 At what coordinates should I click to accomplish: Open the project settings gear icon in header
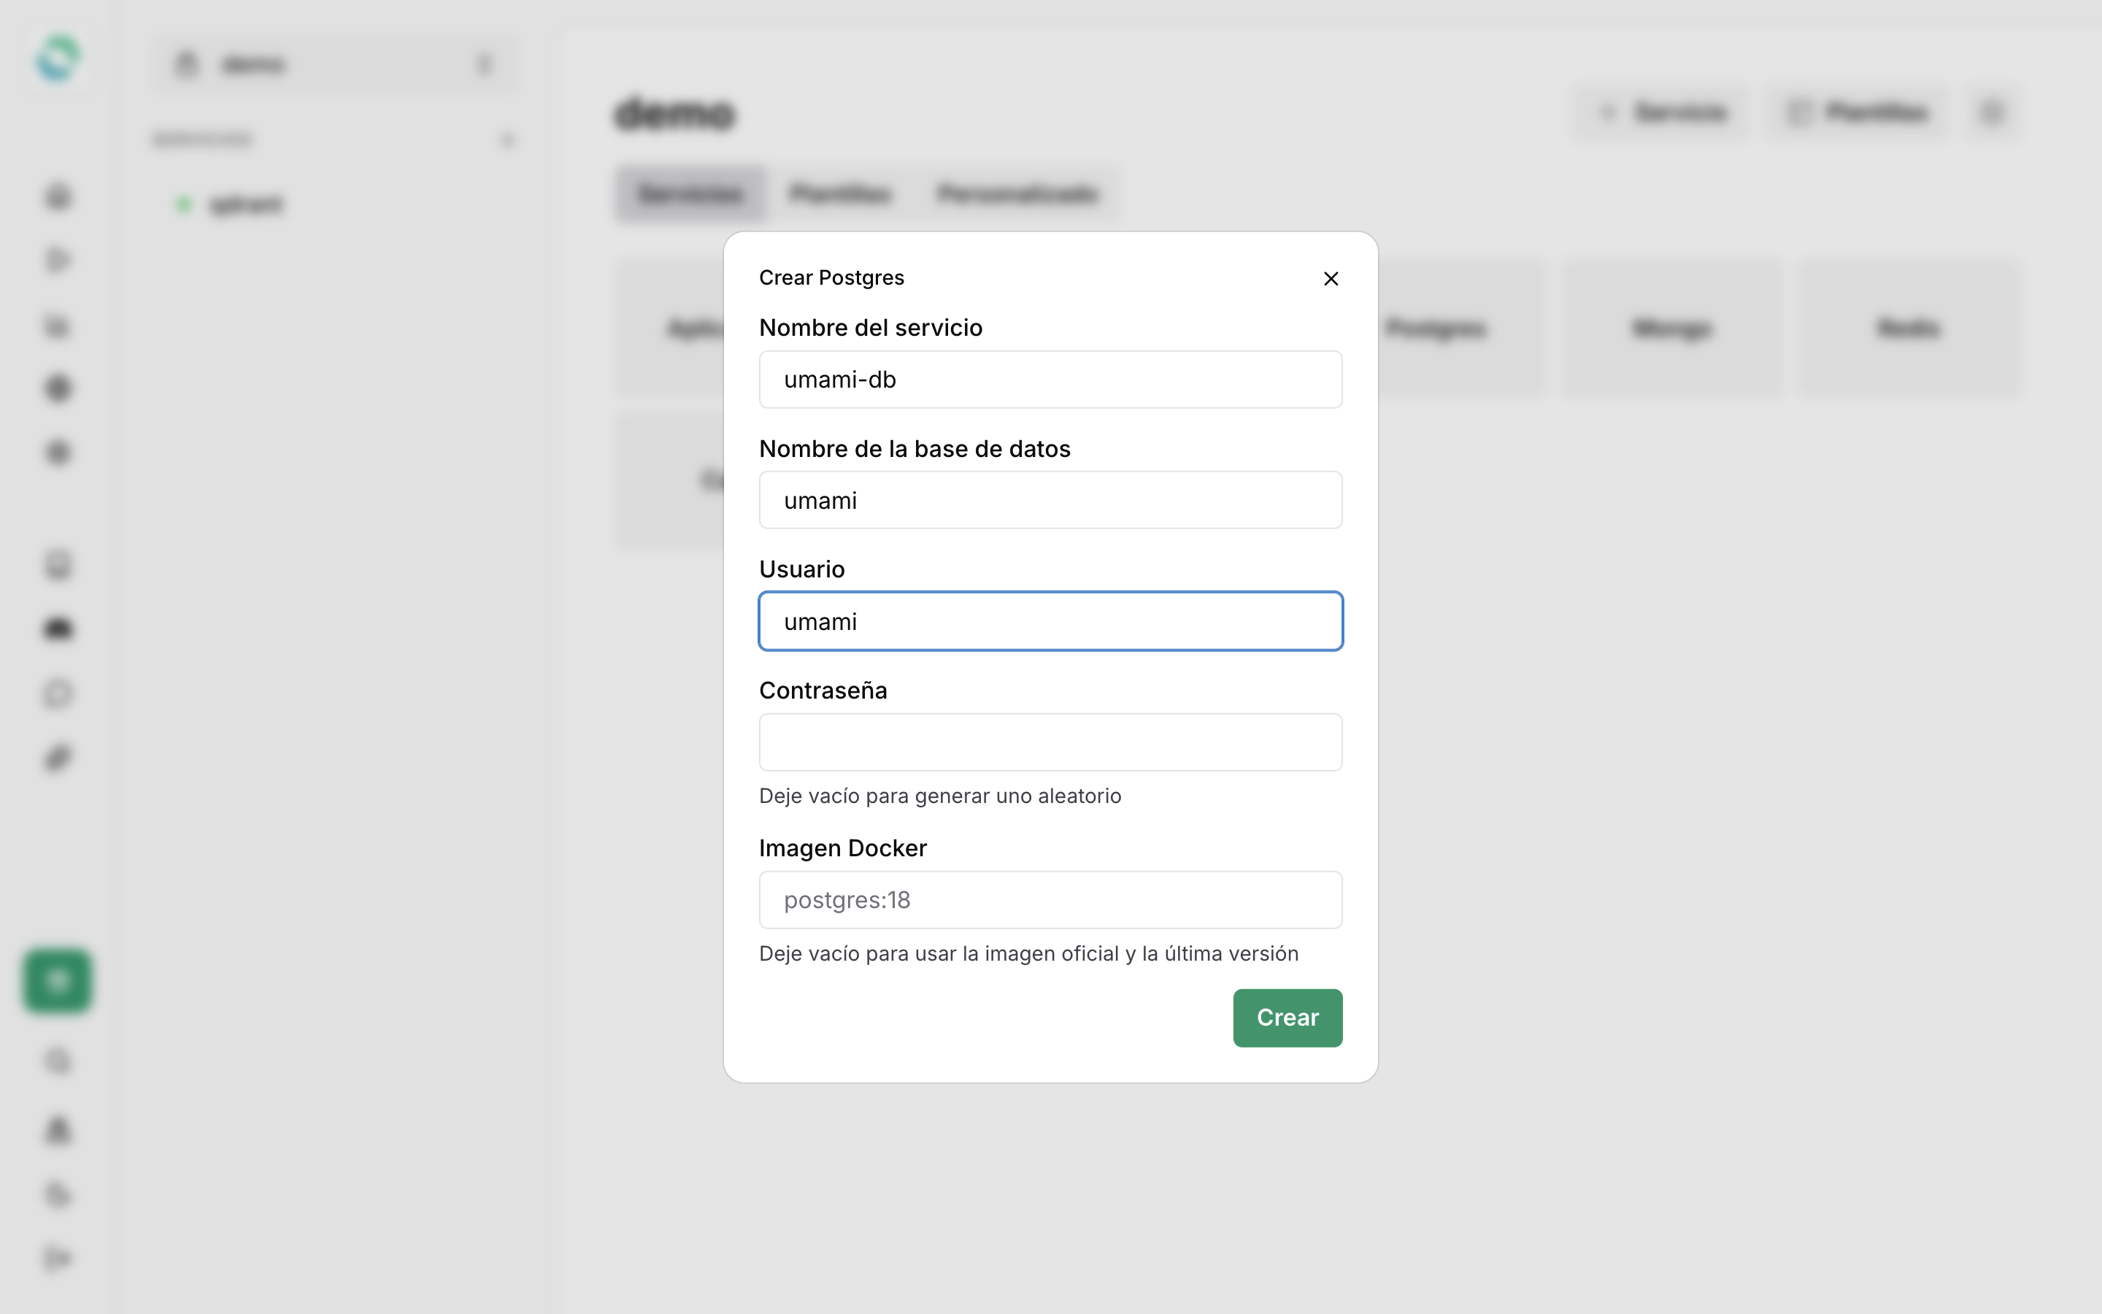[x=1993, y=112]
